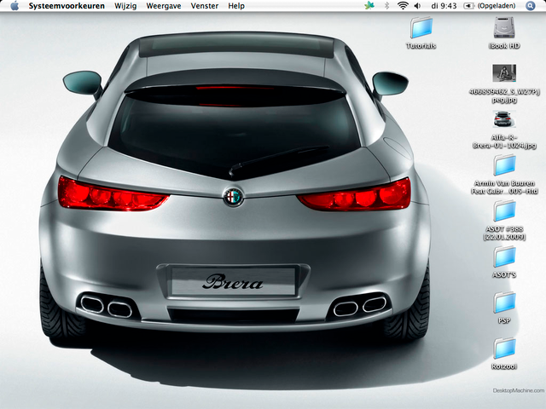Select the ASOT #388 folder icon
Screen dimensions: 546x409
coord(504,211)
